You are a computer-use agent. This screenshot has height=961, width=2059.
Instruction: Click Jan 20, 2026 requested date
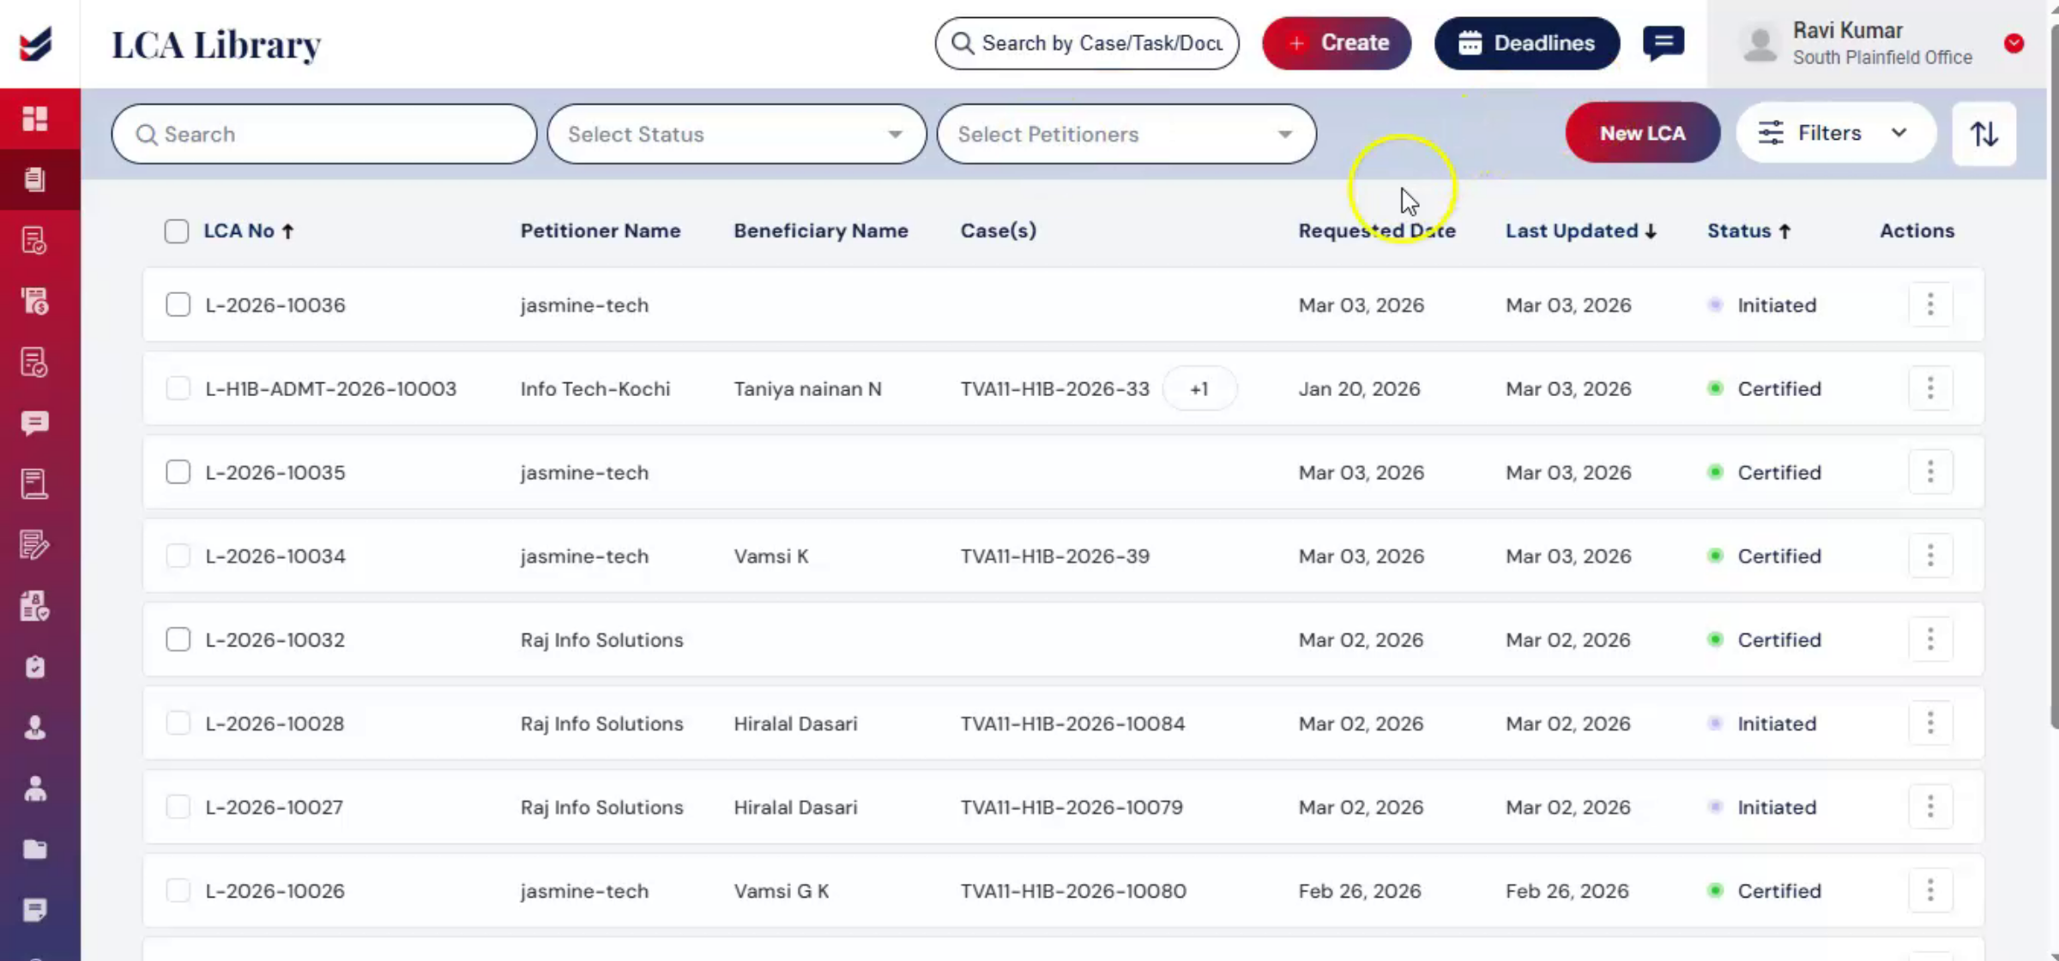point(1359,388)
